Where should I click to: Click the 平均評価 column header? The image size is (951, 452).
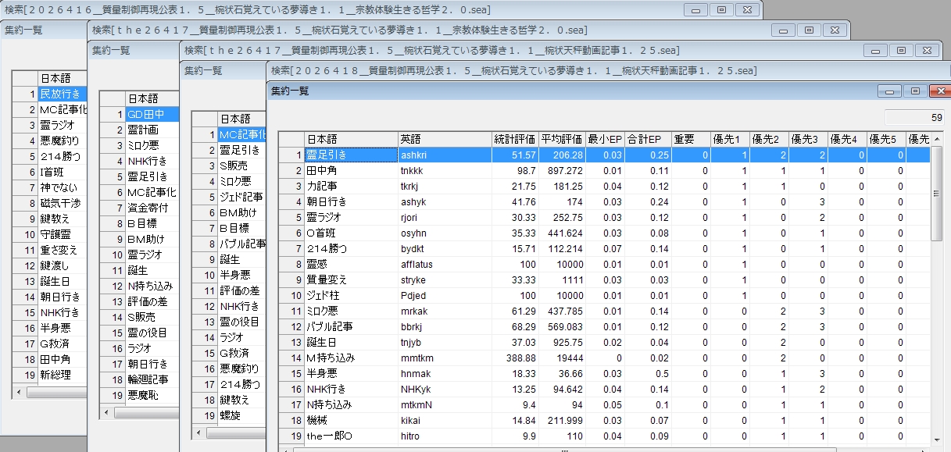coord(561,139)
